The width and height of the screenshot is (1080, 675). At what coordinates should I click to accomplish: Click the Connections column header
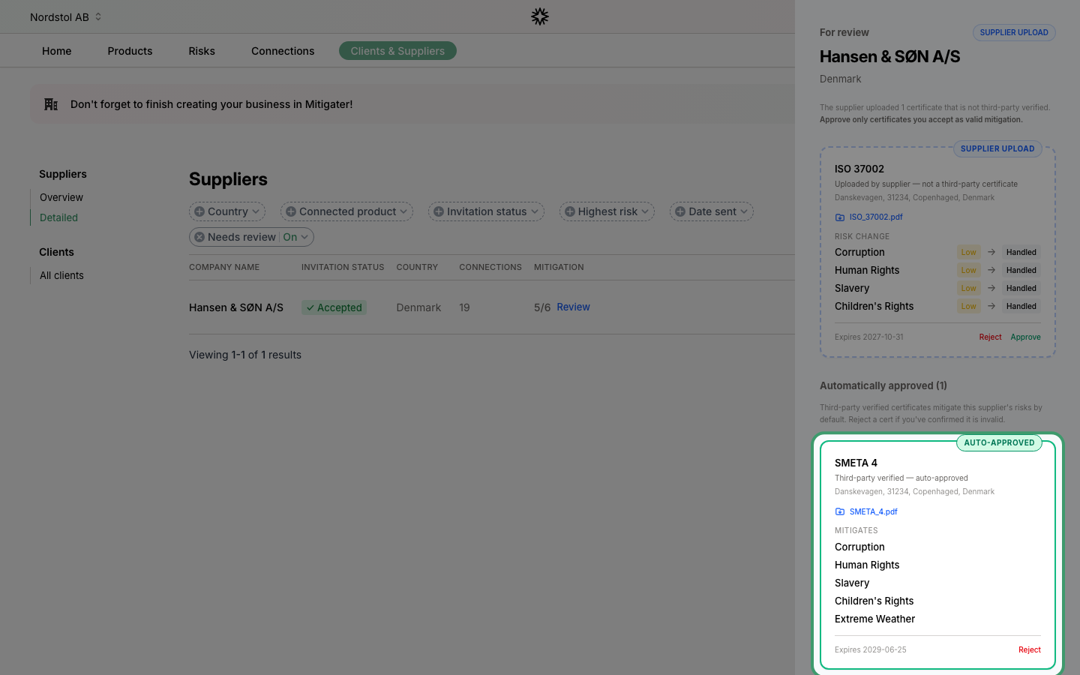pos(490,267)
